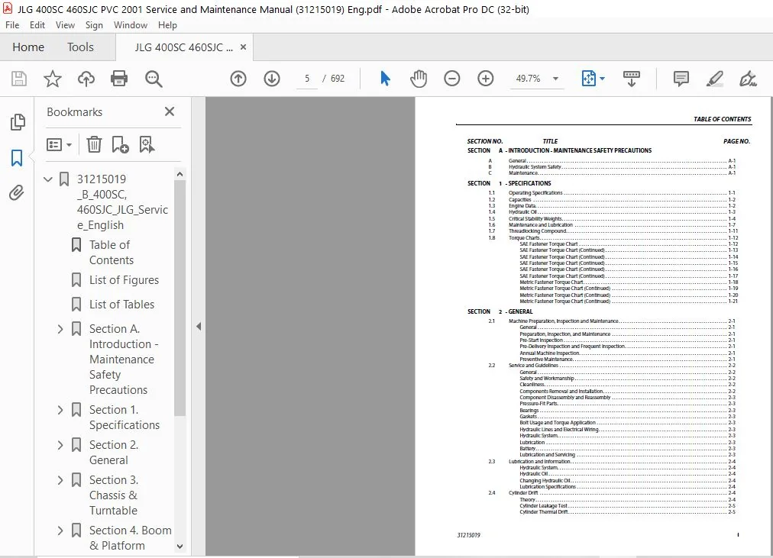Image resolution: width=773 pixels, height=558 pixels.
Task: Open zoom level dropdown arrow
Action: click(555, 79)
